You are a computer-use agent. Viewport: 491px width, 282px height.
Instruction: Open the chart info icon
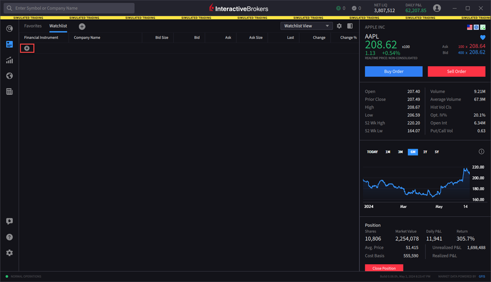click(481, 152)
